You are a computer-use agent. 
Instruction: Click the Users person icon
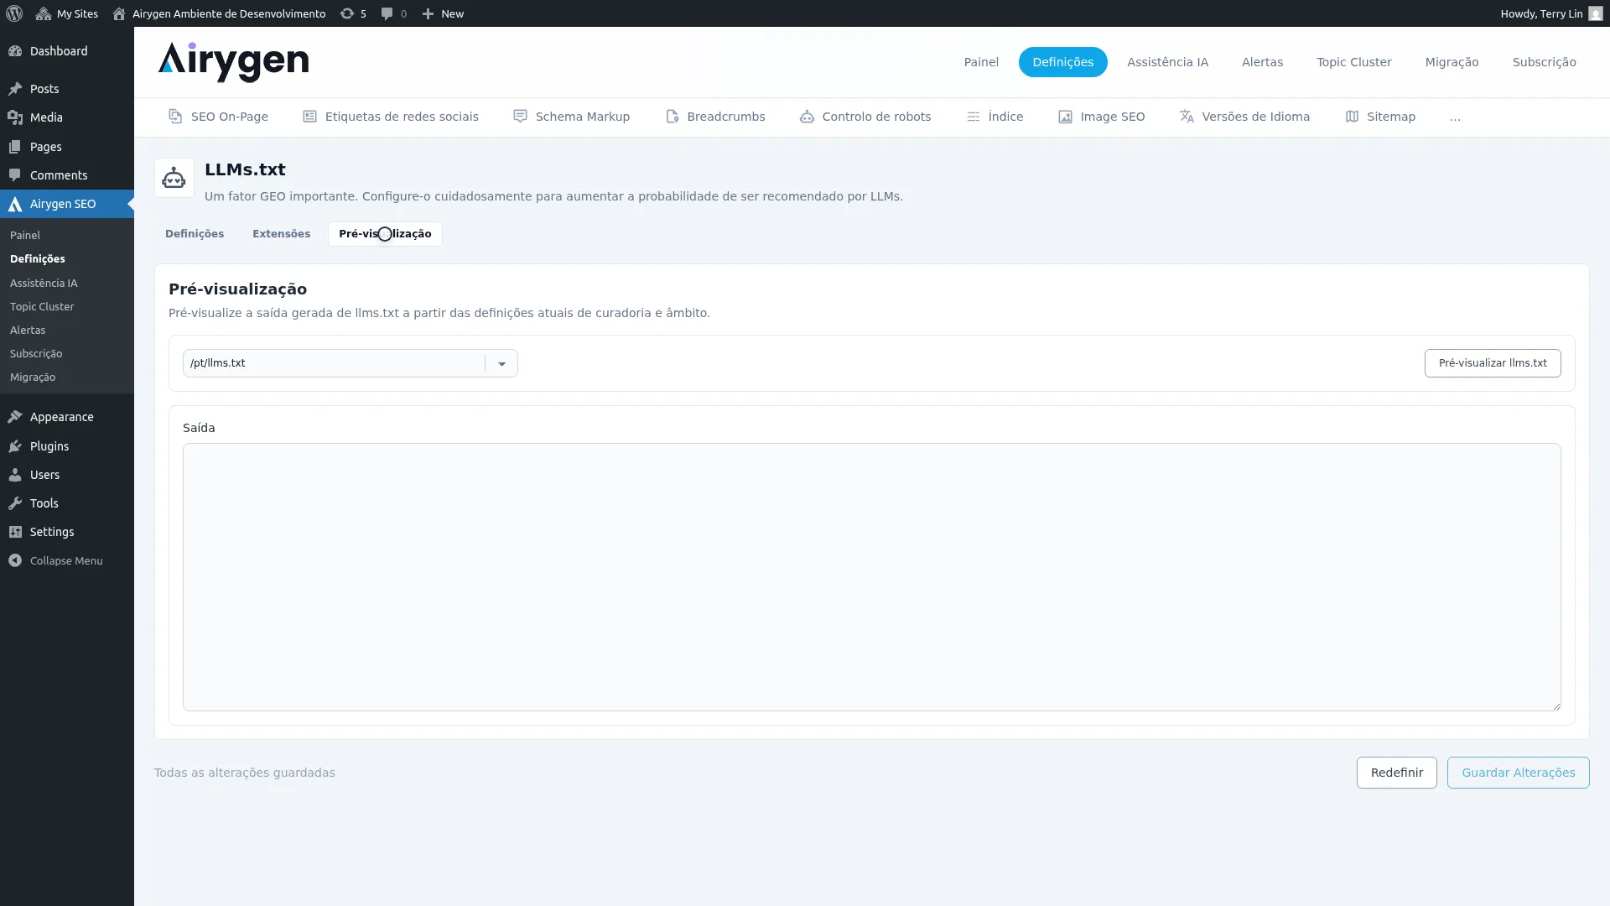[15, 475]
